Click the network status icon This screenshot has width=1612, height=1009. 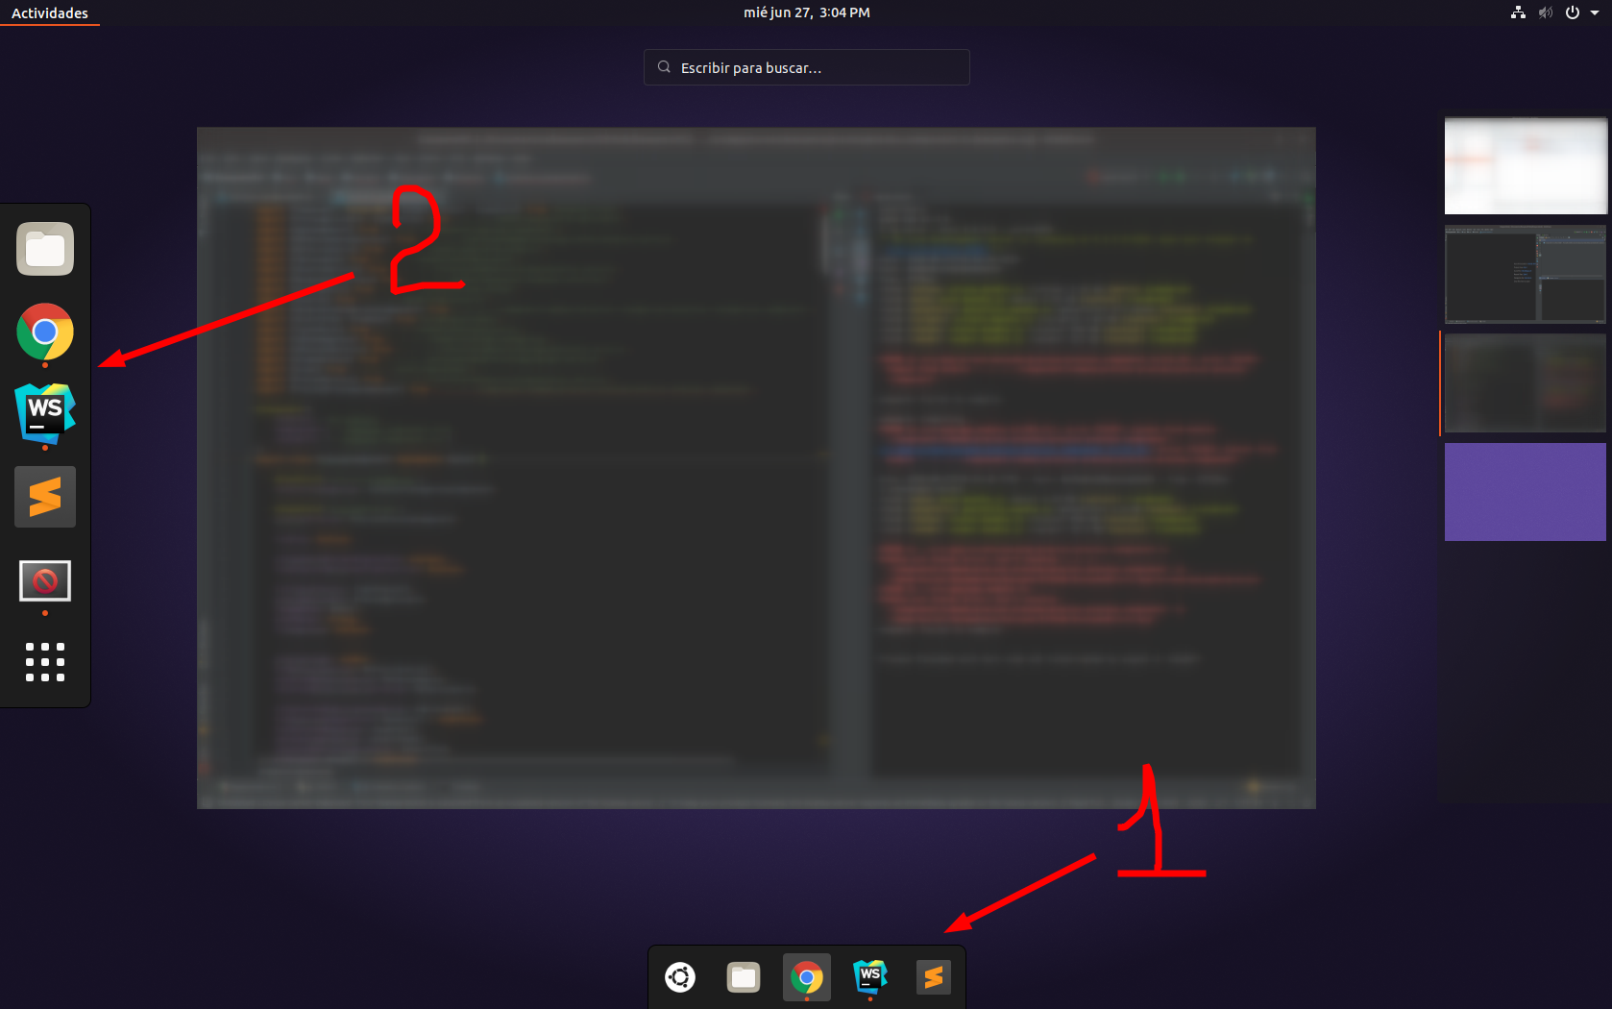coord(1518,12)
